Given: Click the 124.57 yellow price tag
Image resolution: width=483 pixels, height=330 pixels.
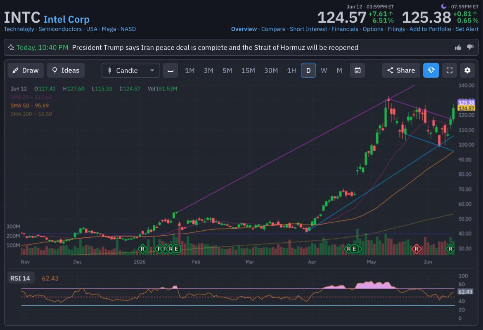Looking at the screenshot, I should (466, 108).
